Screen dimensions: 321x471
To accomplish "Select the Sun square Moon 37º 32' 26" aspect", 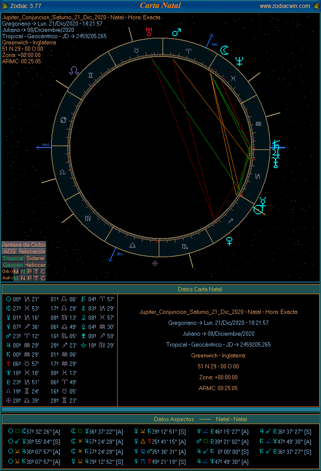I will click(x=34, y=432).
